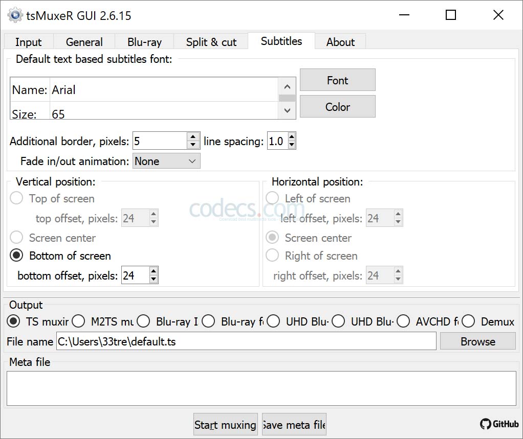523x439 pixels.
Task: Click the font Name value Arial
Action: click(x=63, y=90)
